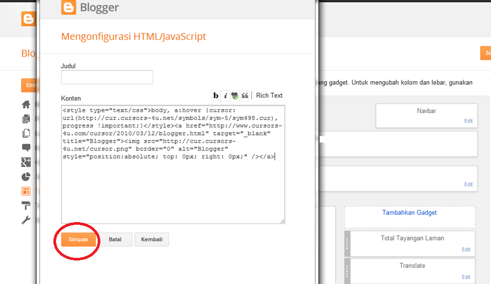Image resolution: width=491 pixels, height=284 pixels.
Task: Click Edit link on Navbar gadget
Action: pos(468,121)
